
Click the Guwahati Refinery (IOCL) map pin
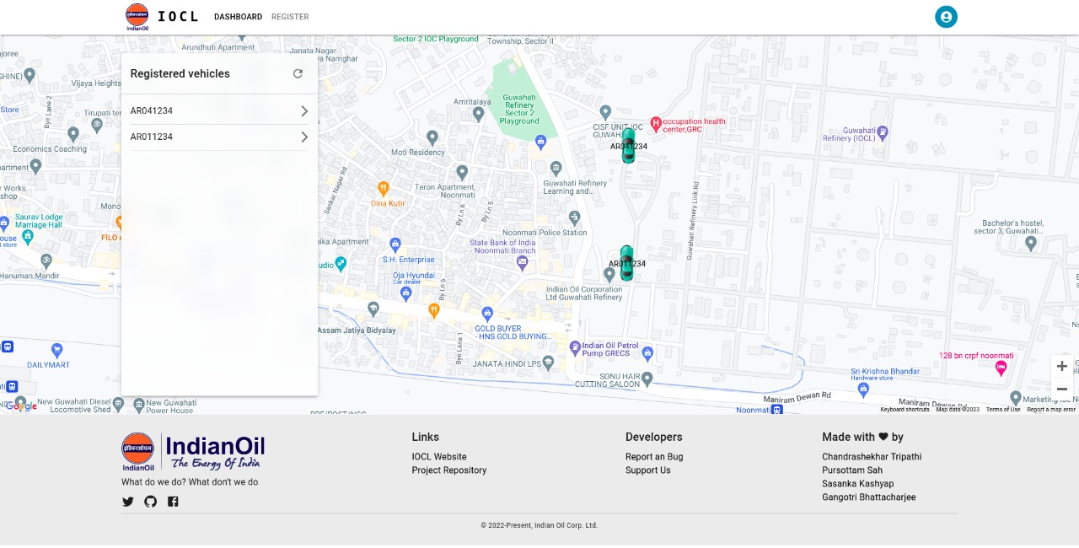[x=883, y=132]
